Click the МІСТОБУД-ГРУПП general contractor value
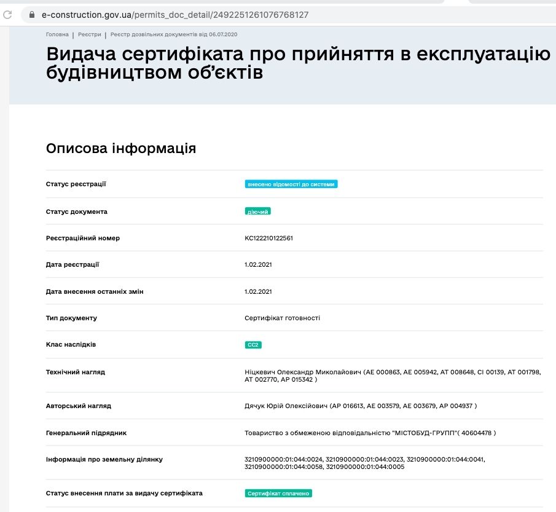 coord(370,433)
